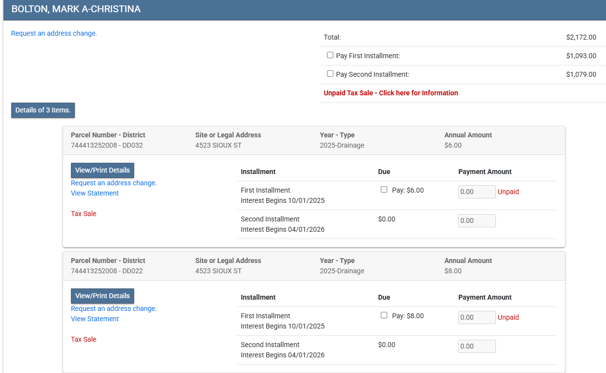The height and width of the screenshot is (373, 606).
Task: Click View/Print Details for district DD032
Action: coord(102,170)
